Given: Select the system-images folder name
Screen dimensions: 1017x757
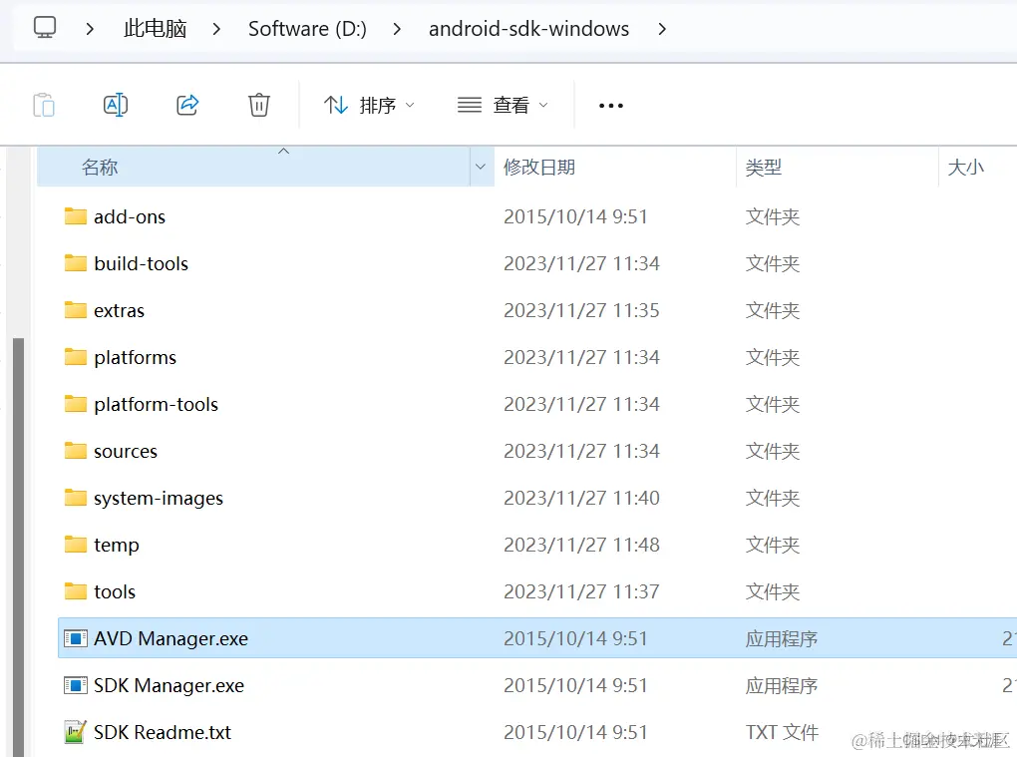Looking at the screenshot, I should click(x=159, y=498).
